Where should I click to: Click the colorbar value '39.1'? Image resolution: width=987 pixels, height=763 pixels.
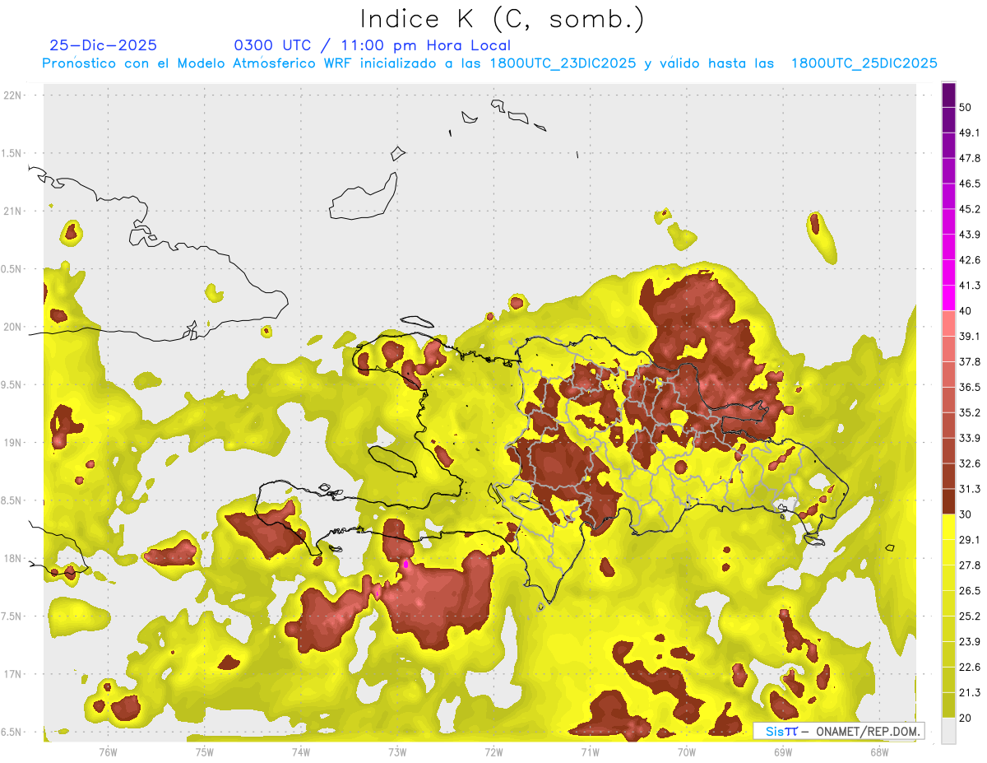coord(969,336)
